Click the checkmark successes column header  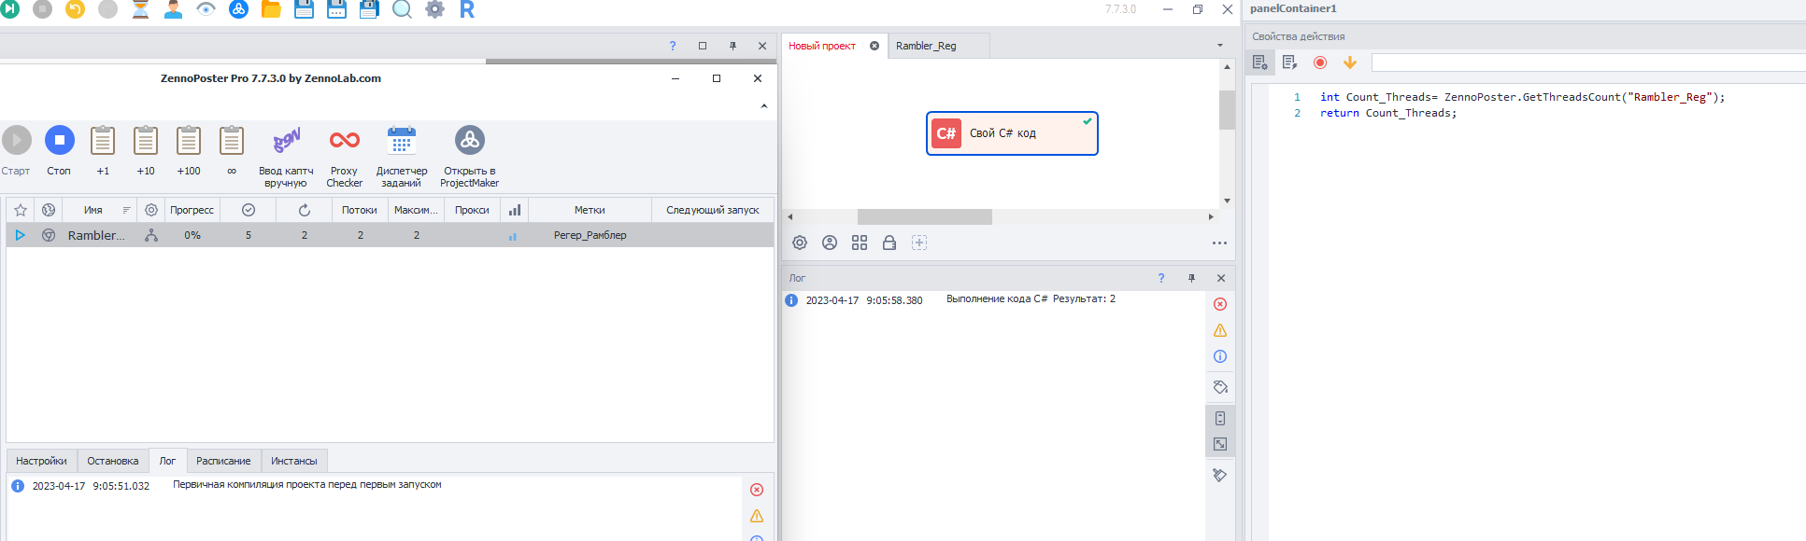coord(249,210)
